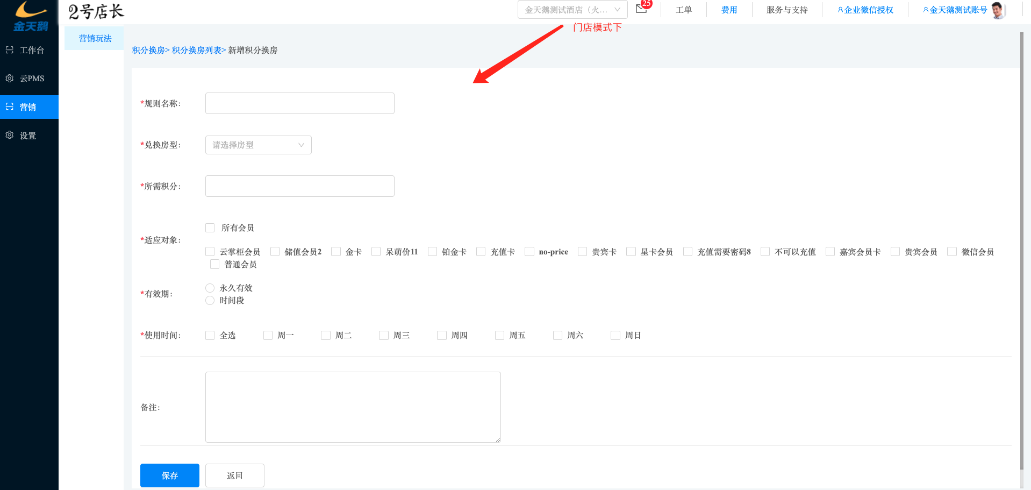Open 云PMS in the sidebar
The height and width of the screenshot is (490, 1031).
click(x=29, y=79)
